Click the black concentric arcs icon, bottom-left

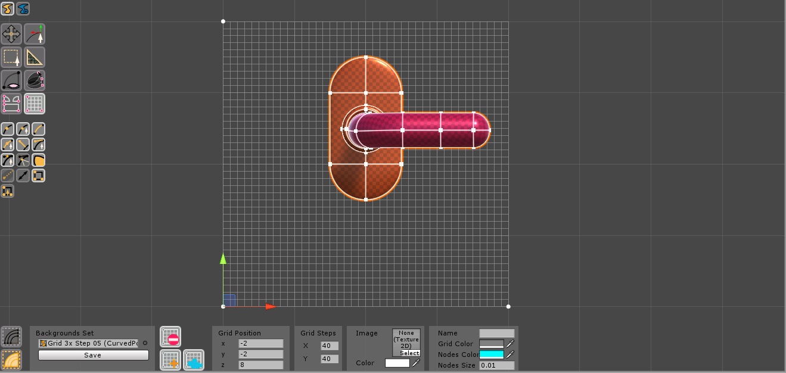tap(11, 337)
